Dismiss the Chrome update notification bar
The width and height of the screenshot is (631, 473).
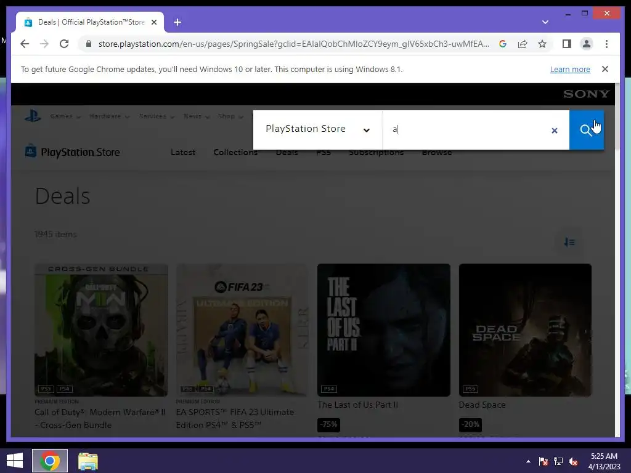605,69
